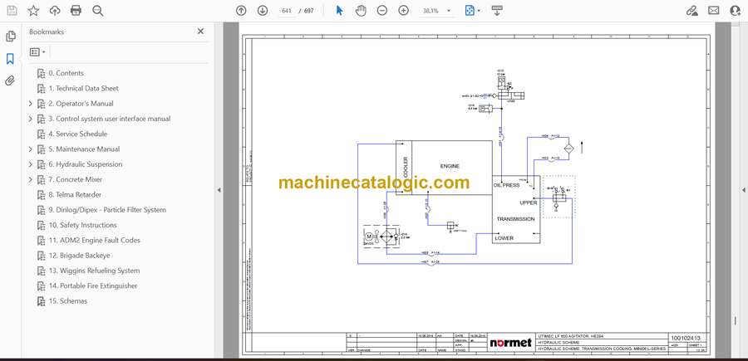Open the Schemas bookmark
748x361 pixels.
[x=67, y=301]
